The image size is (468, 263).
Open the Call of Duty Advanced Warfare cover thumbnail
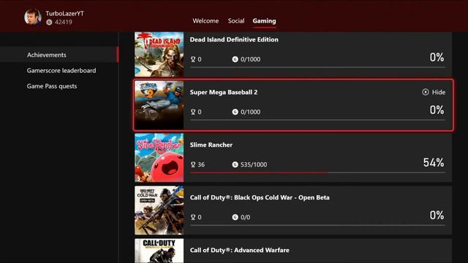point(159,251)
